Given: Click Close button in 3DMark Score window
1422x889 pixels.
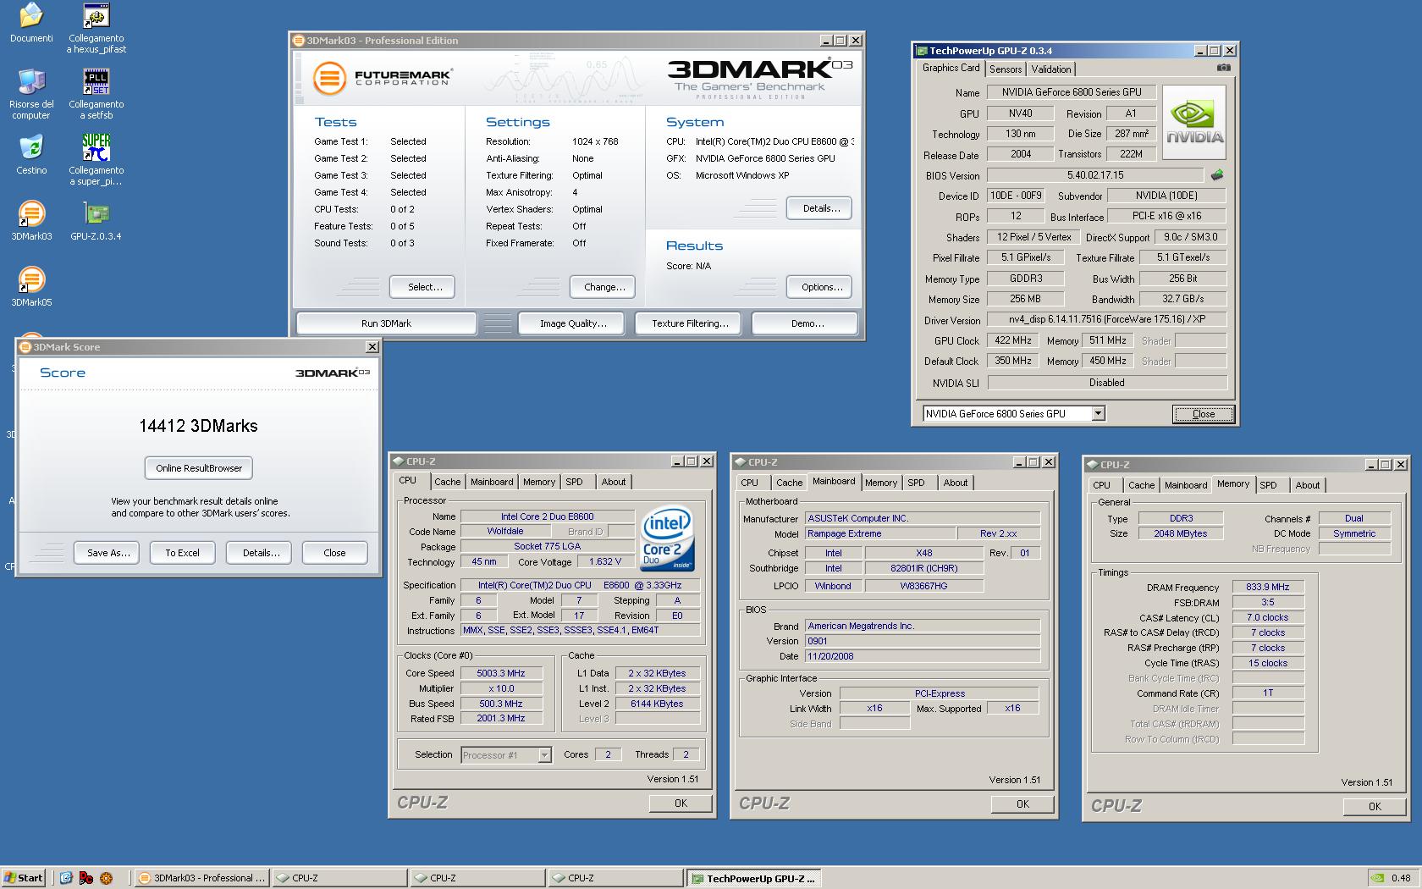Looking at the screenshot, I should 334,553.
